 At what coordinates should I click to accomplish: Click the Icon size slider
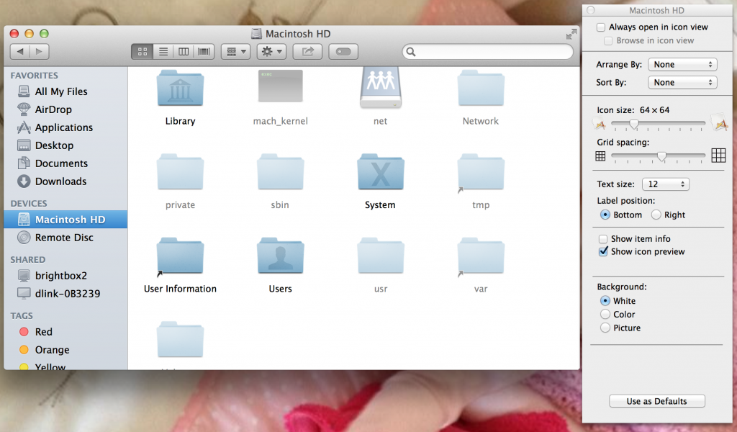pos(658,124)
